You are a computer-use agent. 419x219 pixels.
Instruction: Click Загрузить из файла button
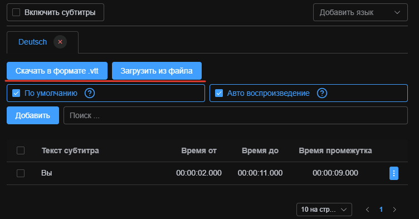[157, 71]
